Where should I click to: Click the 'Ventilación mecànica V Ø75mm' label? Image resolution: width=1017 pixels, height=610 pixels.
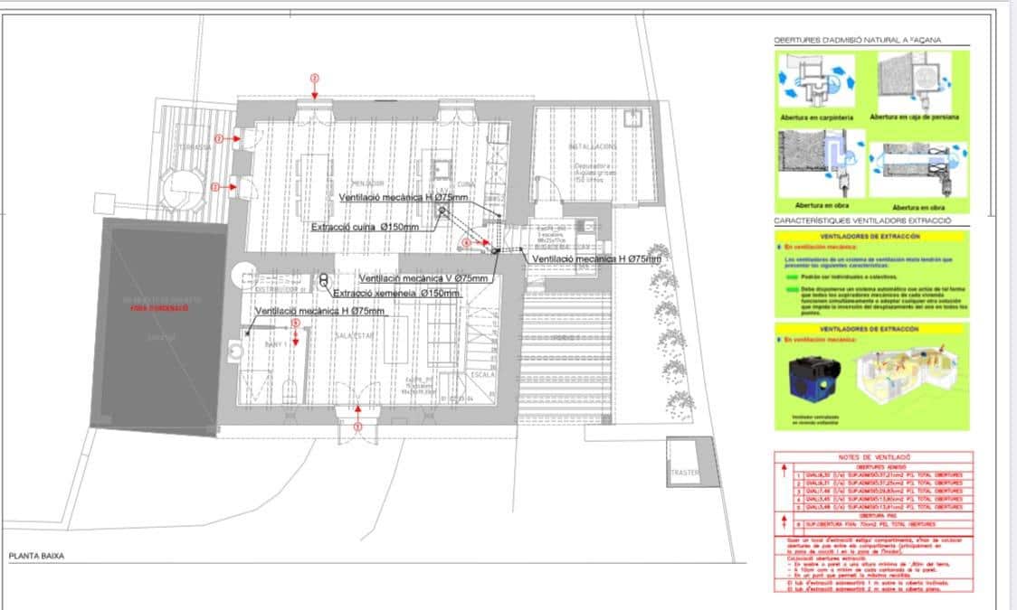click(x=423, y=278)
